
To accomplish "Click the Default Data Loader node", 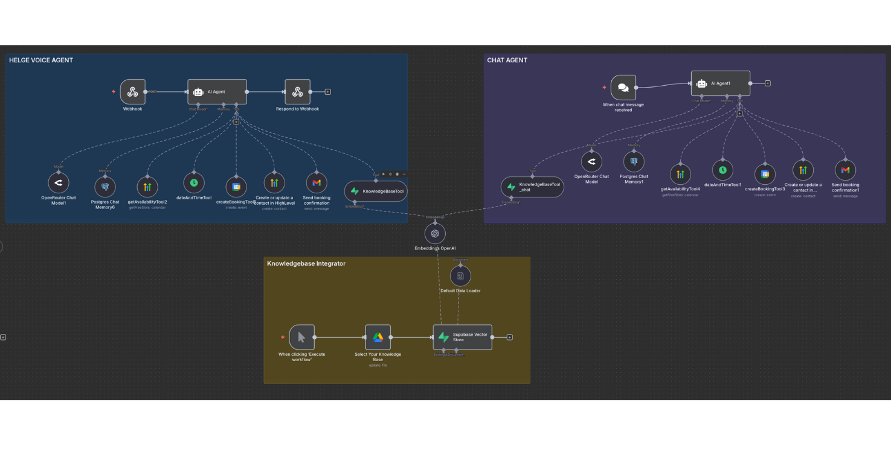I will [x=460, y=276].
